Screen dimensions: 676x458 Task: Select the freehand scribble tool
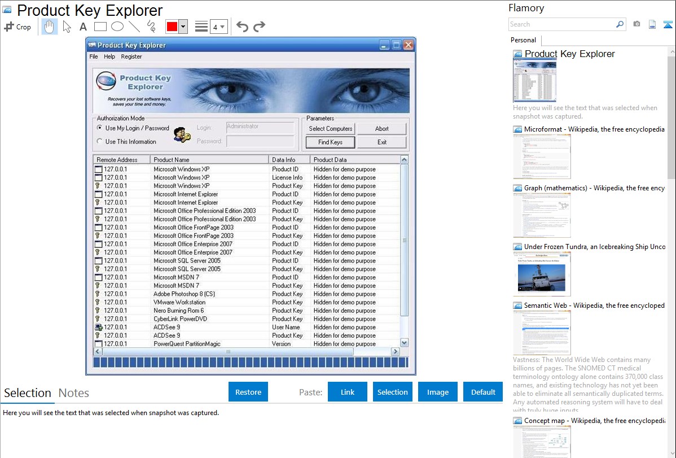151,27
